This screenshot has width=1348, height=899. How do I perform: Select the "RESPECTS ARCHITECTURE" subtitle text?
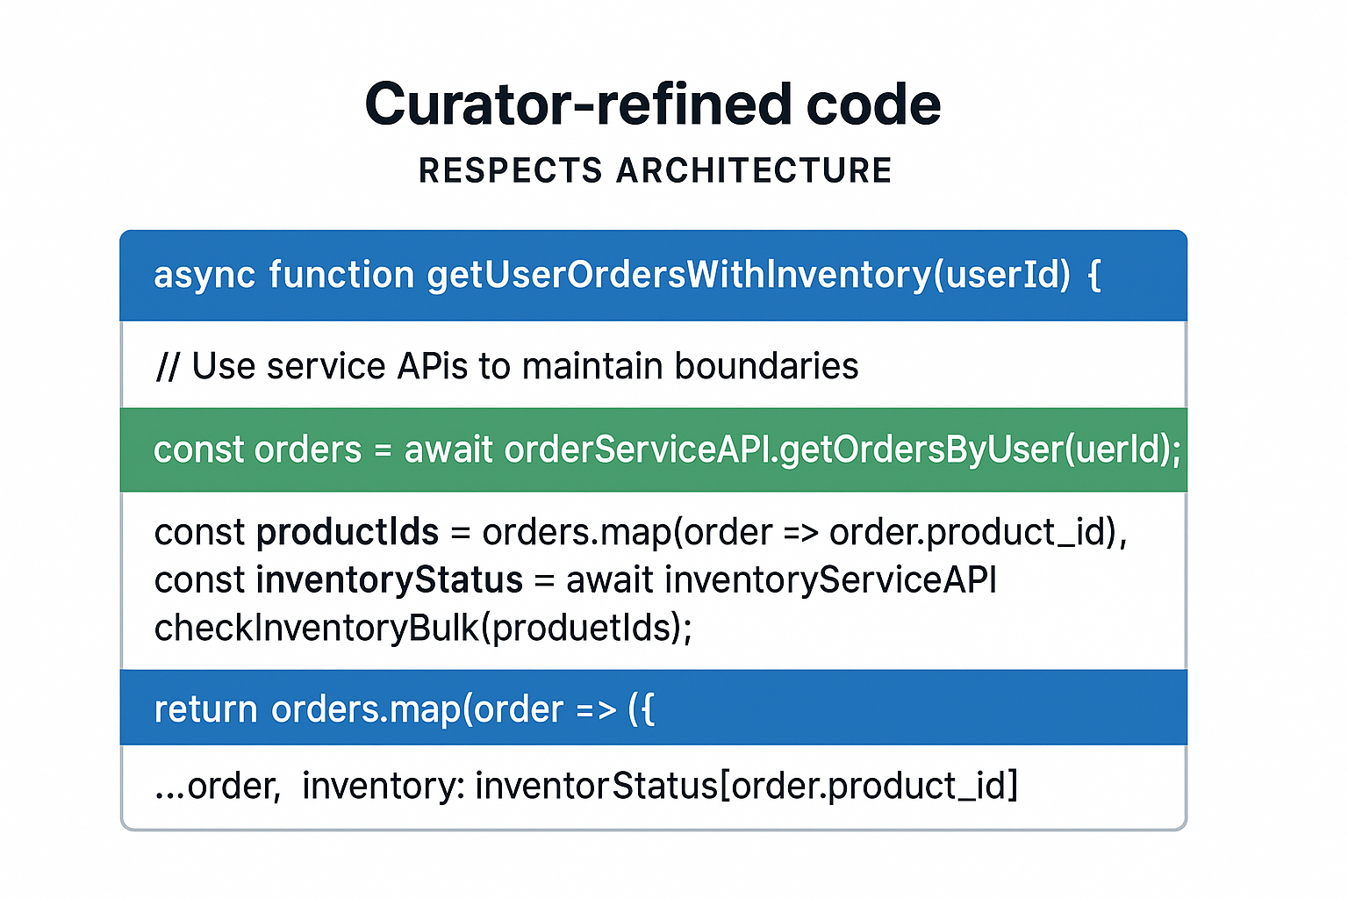tap(655, 170)
